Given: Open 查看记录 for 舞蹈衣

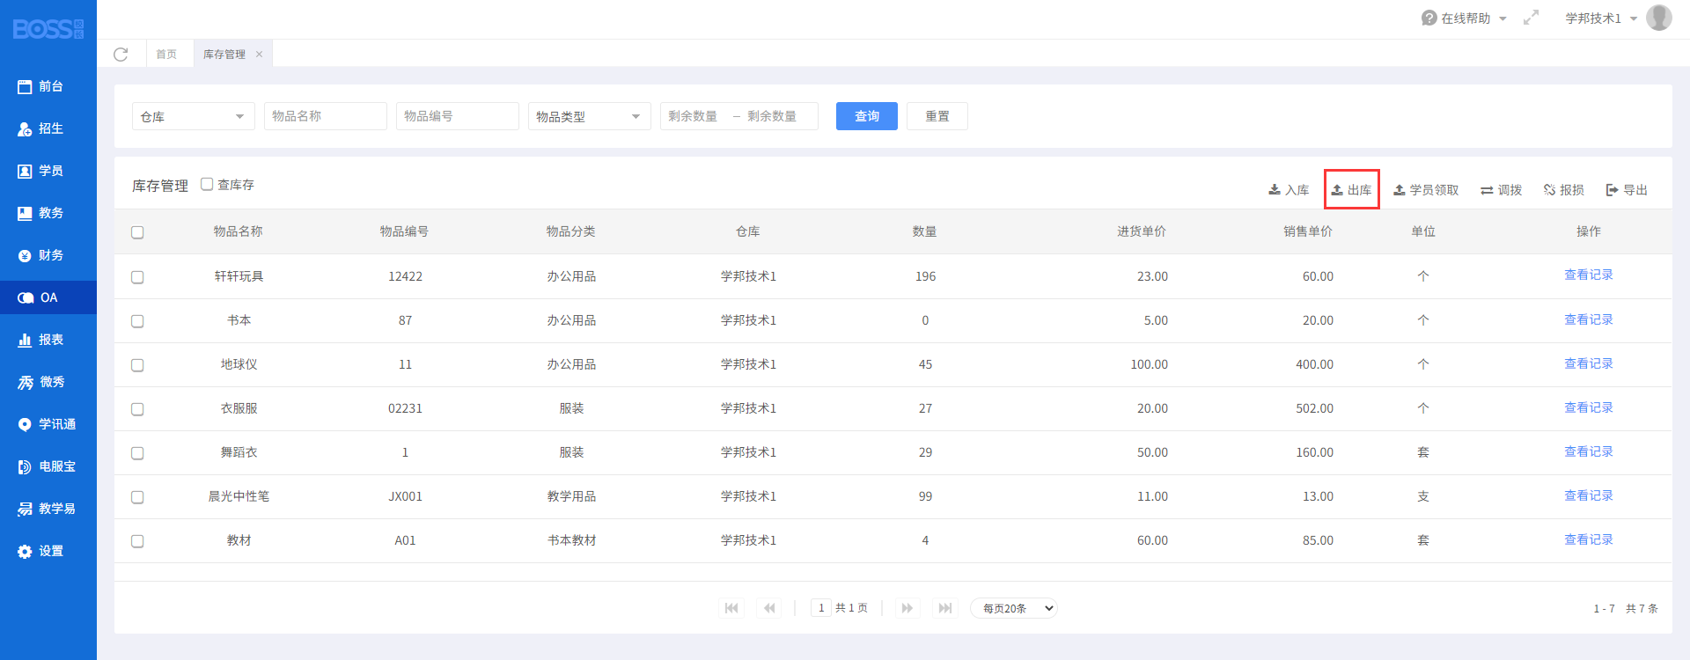Looking at the screenshot, I should pos(1589,452).
